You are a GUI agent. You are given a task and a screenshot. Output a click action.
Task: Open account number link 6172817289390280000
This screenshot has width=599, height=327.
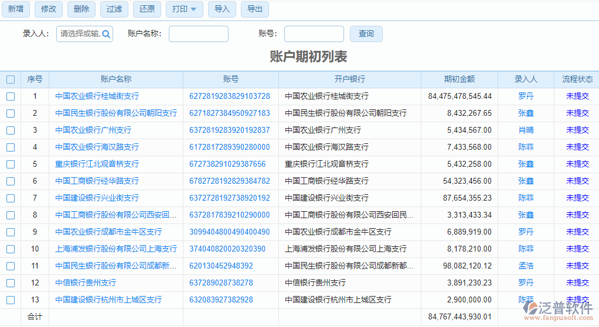(x=229, y=147)
